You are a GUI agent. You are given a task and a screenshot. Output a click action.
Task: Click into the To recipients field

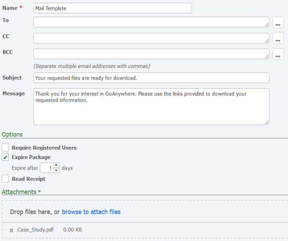(150, 22)
